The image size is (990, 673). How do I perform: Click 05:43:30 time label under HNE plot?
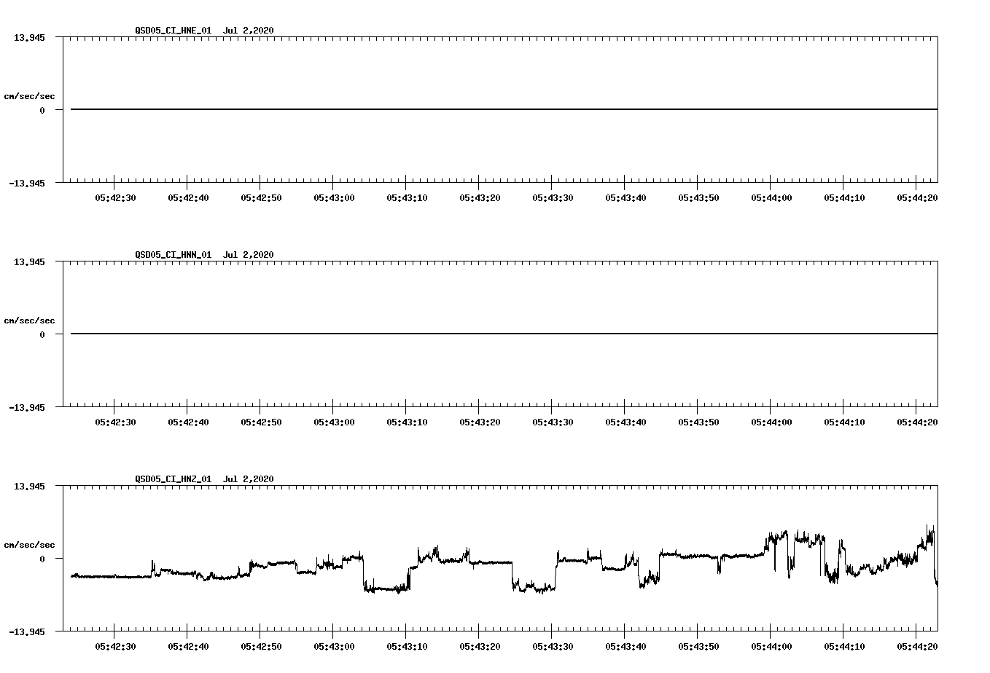tap(553, 197)
